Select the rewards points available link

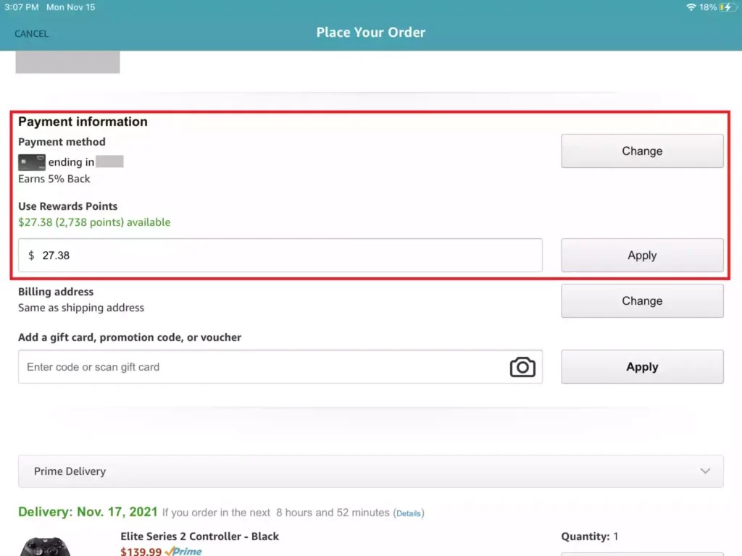(95, 222)
